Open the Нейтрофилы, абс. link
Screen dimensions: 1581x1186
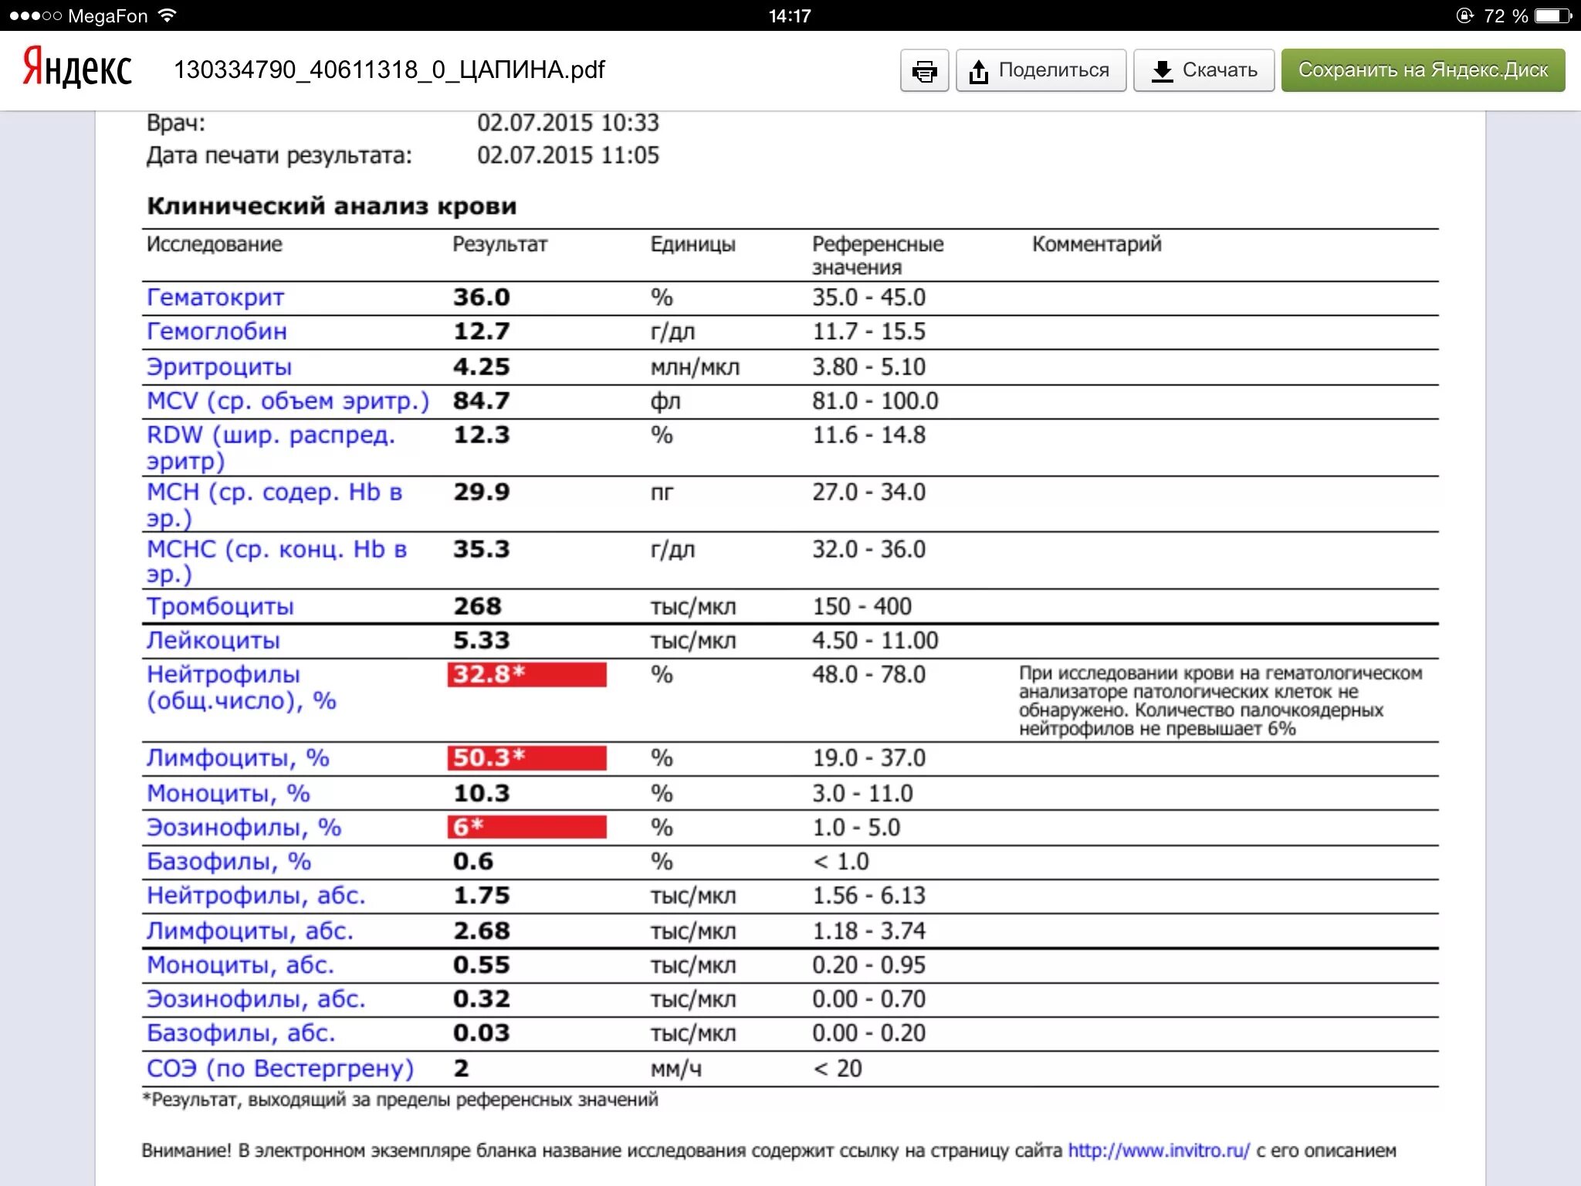pos(256,895)
